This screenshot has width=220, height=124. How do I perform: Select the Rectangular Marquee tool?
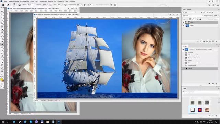pyautogui.click(x=2, y=14)
